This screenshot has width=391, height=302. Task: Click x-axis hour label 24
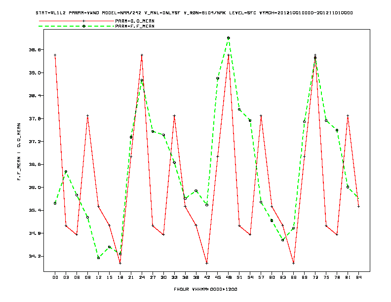[x=142, y=277]
